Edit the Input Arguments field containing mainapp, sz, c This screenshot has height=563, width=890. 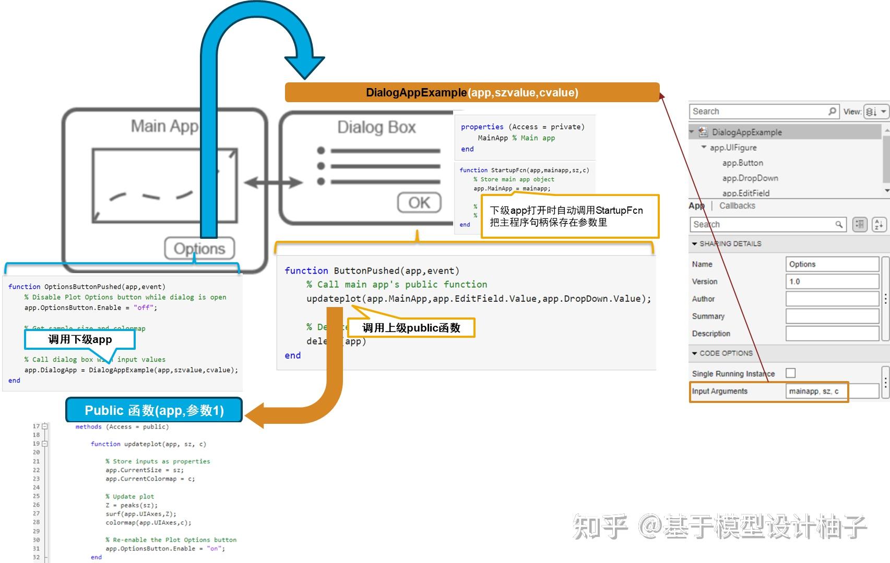point(816,391)
